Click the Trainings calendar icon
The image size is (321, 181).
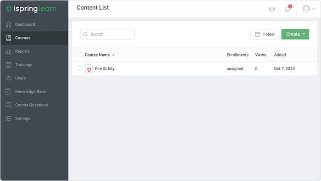(8, 65)
